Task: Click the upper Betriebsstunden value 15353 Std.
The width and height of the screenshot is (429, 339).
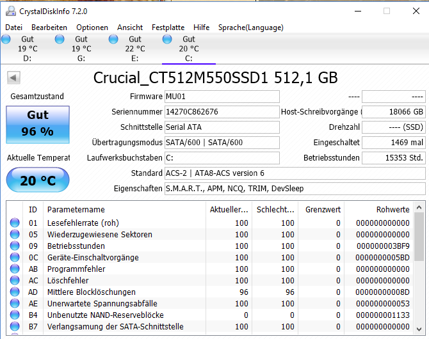Action: click(x=394, y=158)
